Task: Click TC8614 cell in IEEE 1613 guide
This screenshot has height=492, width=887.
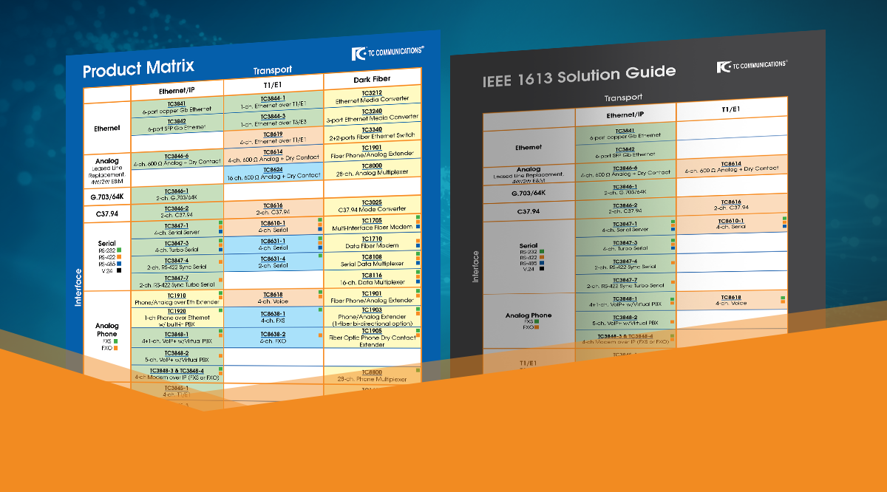Action: click(730, 165)
